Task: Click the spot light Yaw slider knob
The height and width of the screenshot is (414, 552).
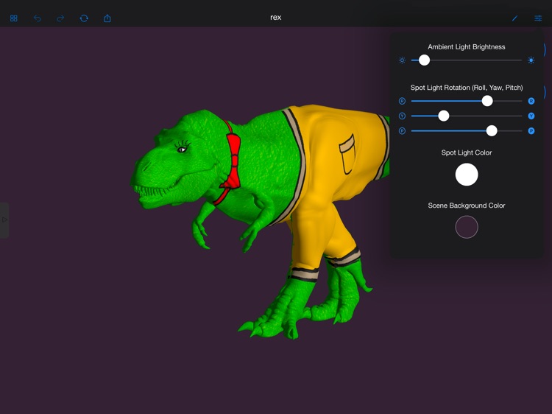Action: point(444,116)
